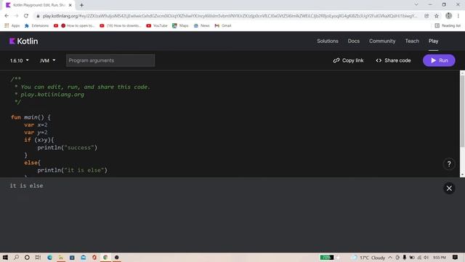This screenshot has width=465, height=262.
Task: Click the 'fun main() {' code line
Action: coord(31,117)
